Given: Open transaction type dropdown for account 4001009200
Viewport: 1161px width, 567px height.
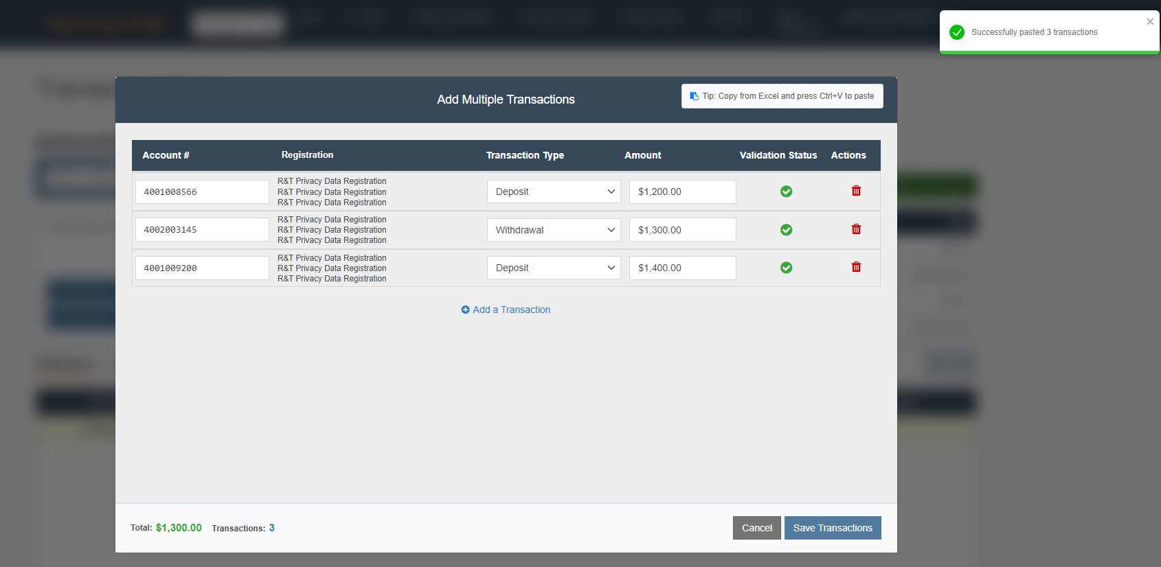Looking at the screenshot, I should click(554, 268).
